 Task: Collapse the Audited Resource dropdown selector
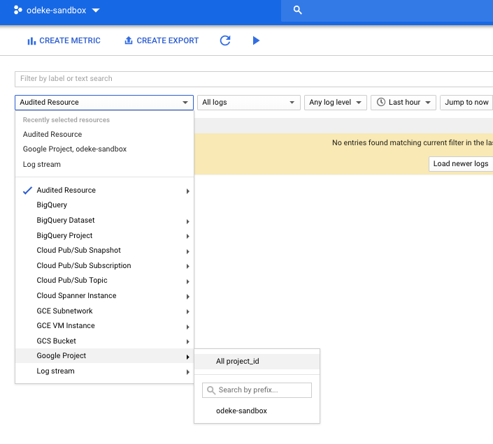(104, 103)
